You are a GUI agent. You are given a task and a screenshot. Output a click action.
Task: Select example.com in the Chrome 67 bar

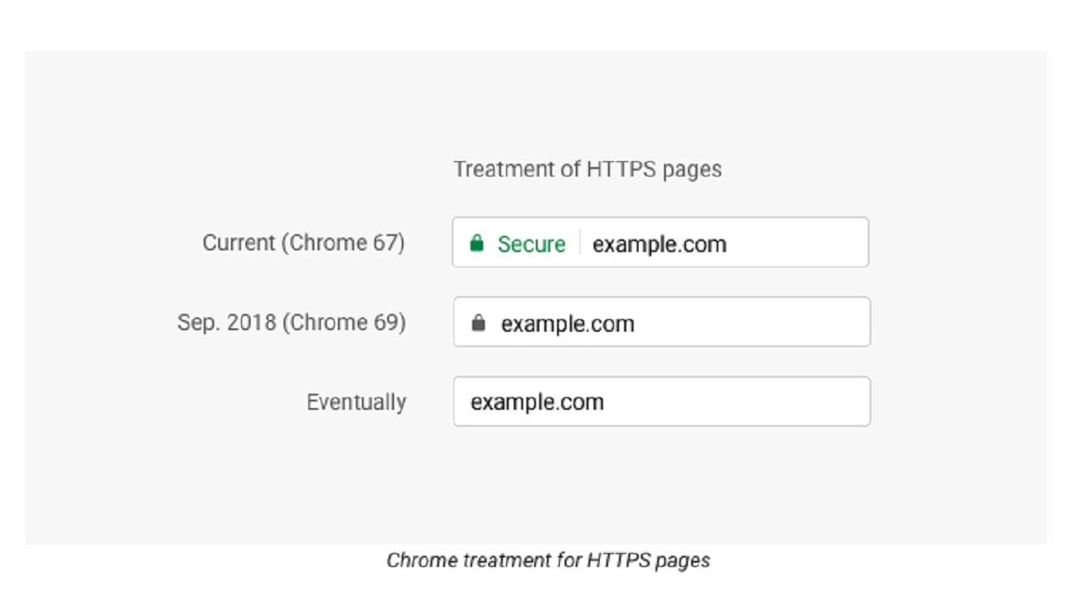pos(659,244)
